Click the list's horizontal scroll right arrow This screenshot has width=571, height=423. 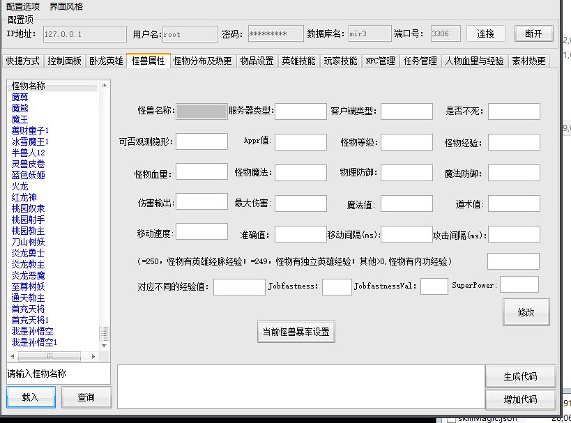[94, 355]
